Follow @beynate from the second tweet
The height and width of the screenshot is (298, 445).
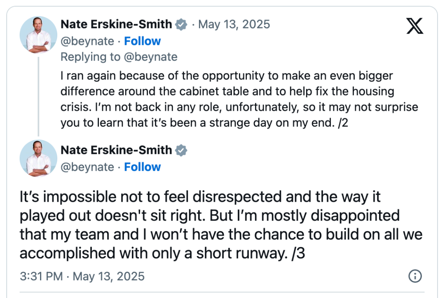[143, 167]
